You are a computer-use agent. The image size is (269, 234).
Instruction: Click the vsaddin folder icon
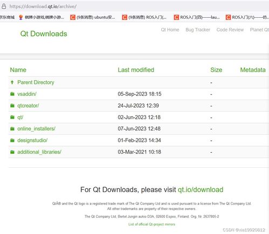12,94
